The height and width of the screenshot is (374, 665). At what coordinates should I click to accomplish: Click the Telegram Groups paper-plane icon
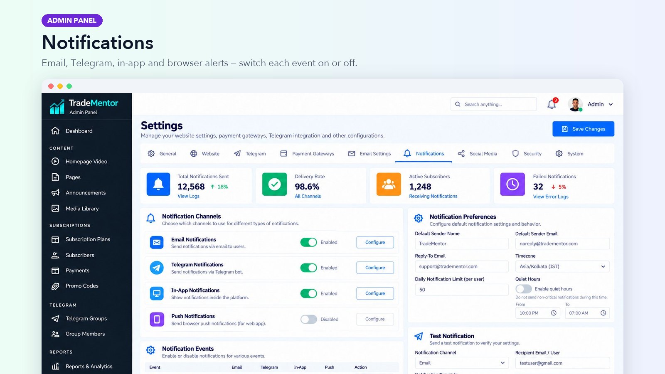(55, 318)
